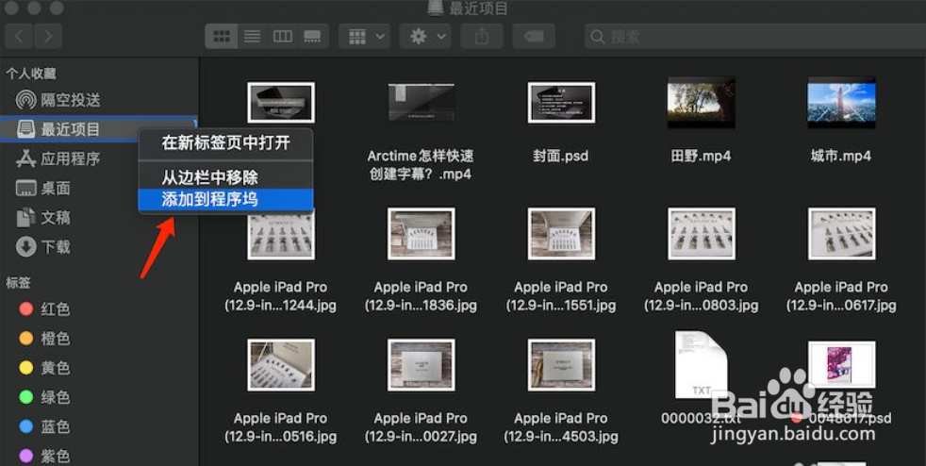Choose 添加到程序坞 from context menu
926x466 pixels.
coord(225,200)
